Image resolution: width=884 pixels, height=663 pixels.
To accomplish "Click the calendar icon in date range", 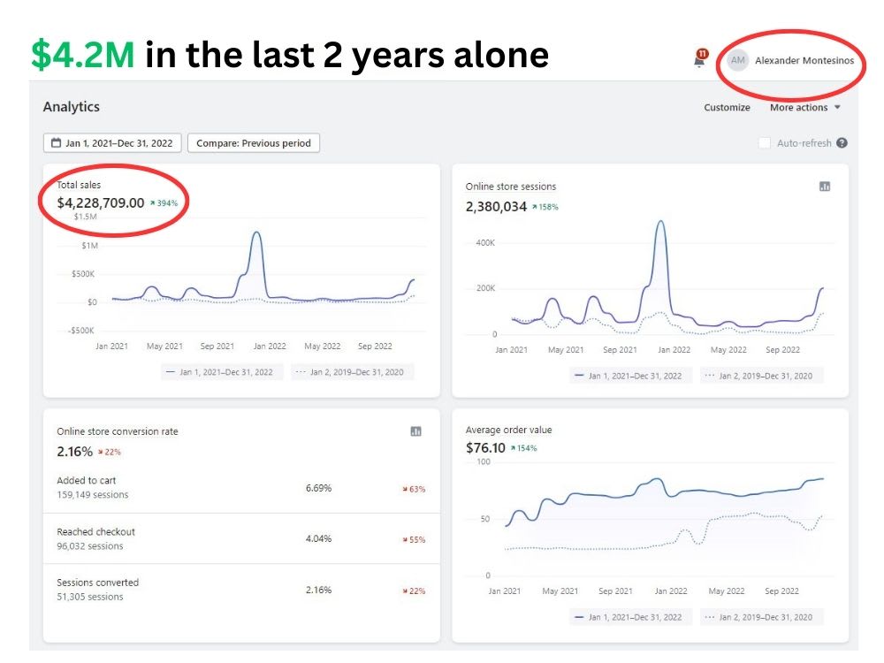I will [x=57, y=143].
